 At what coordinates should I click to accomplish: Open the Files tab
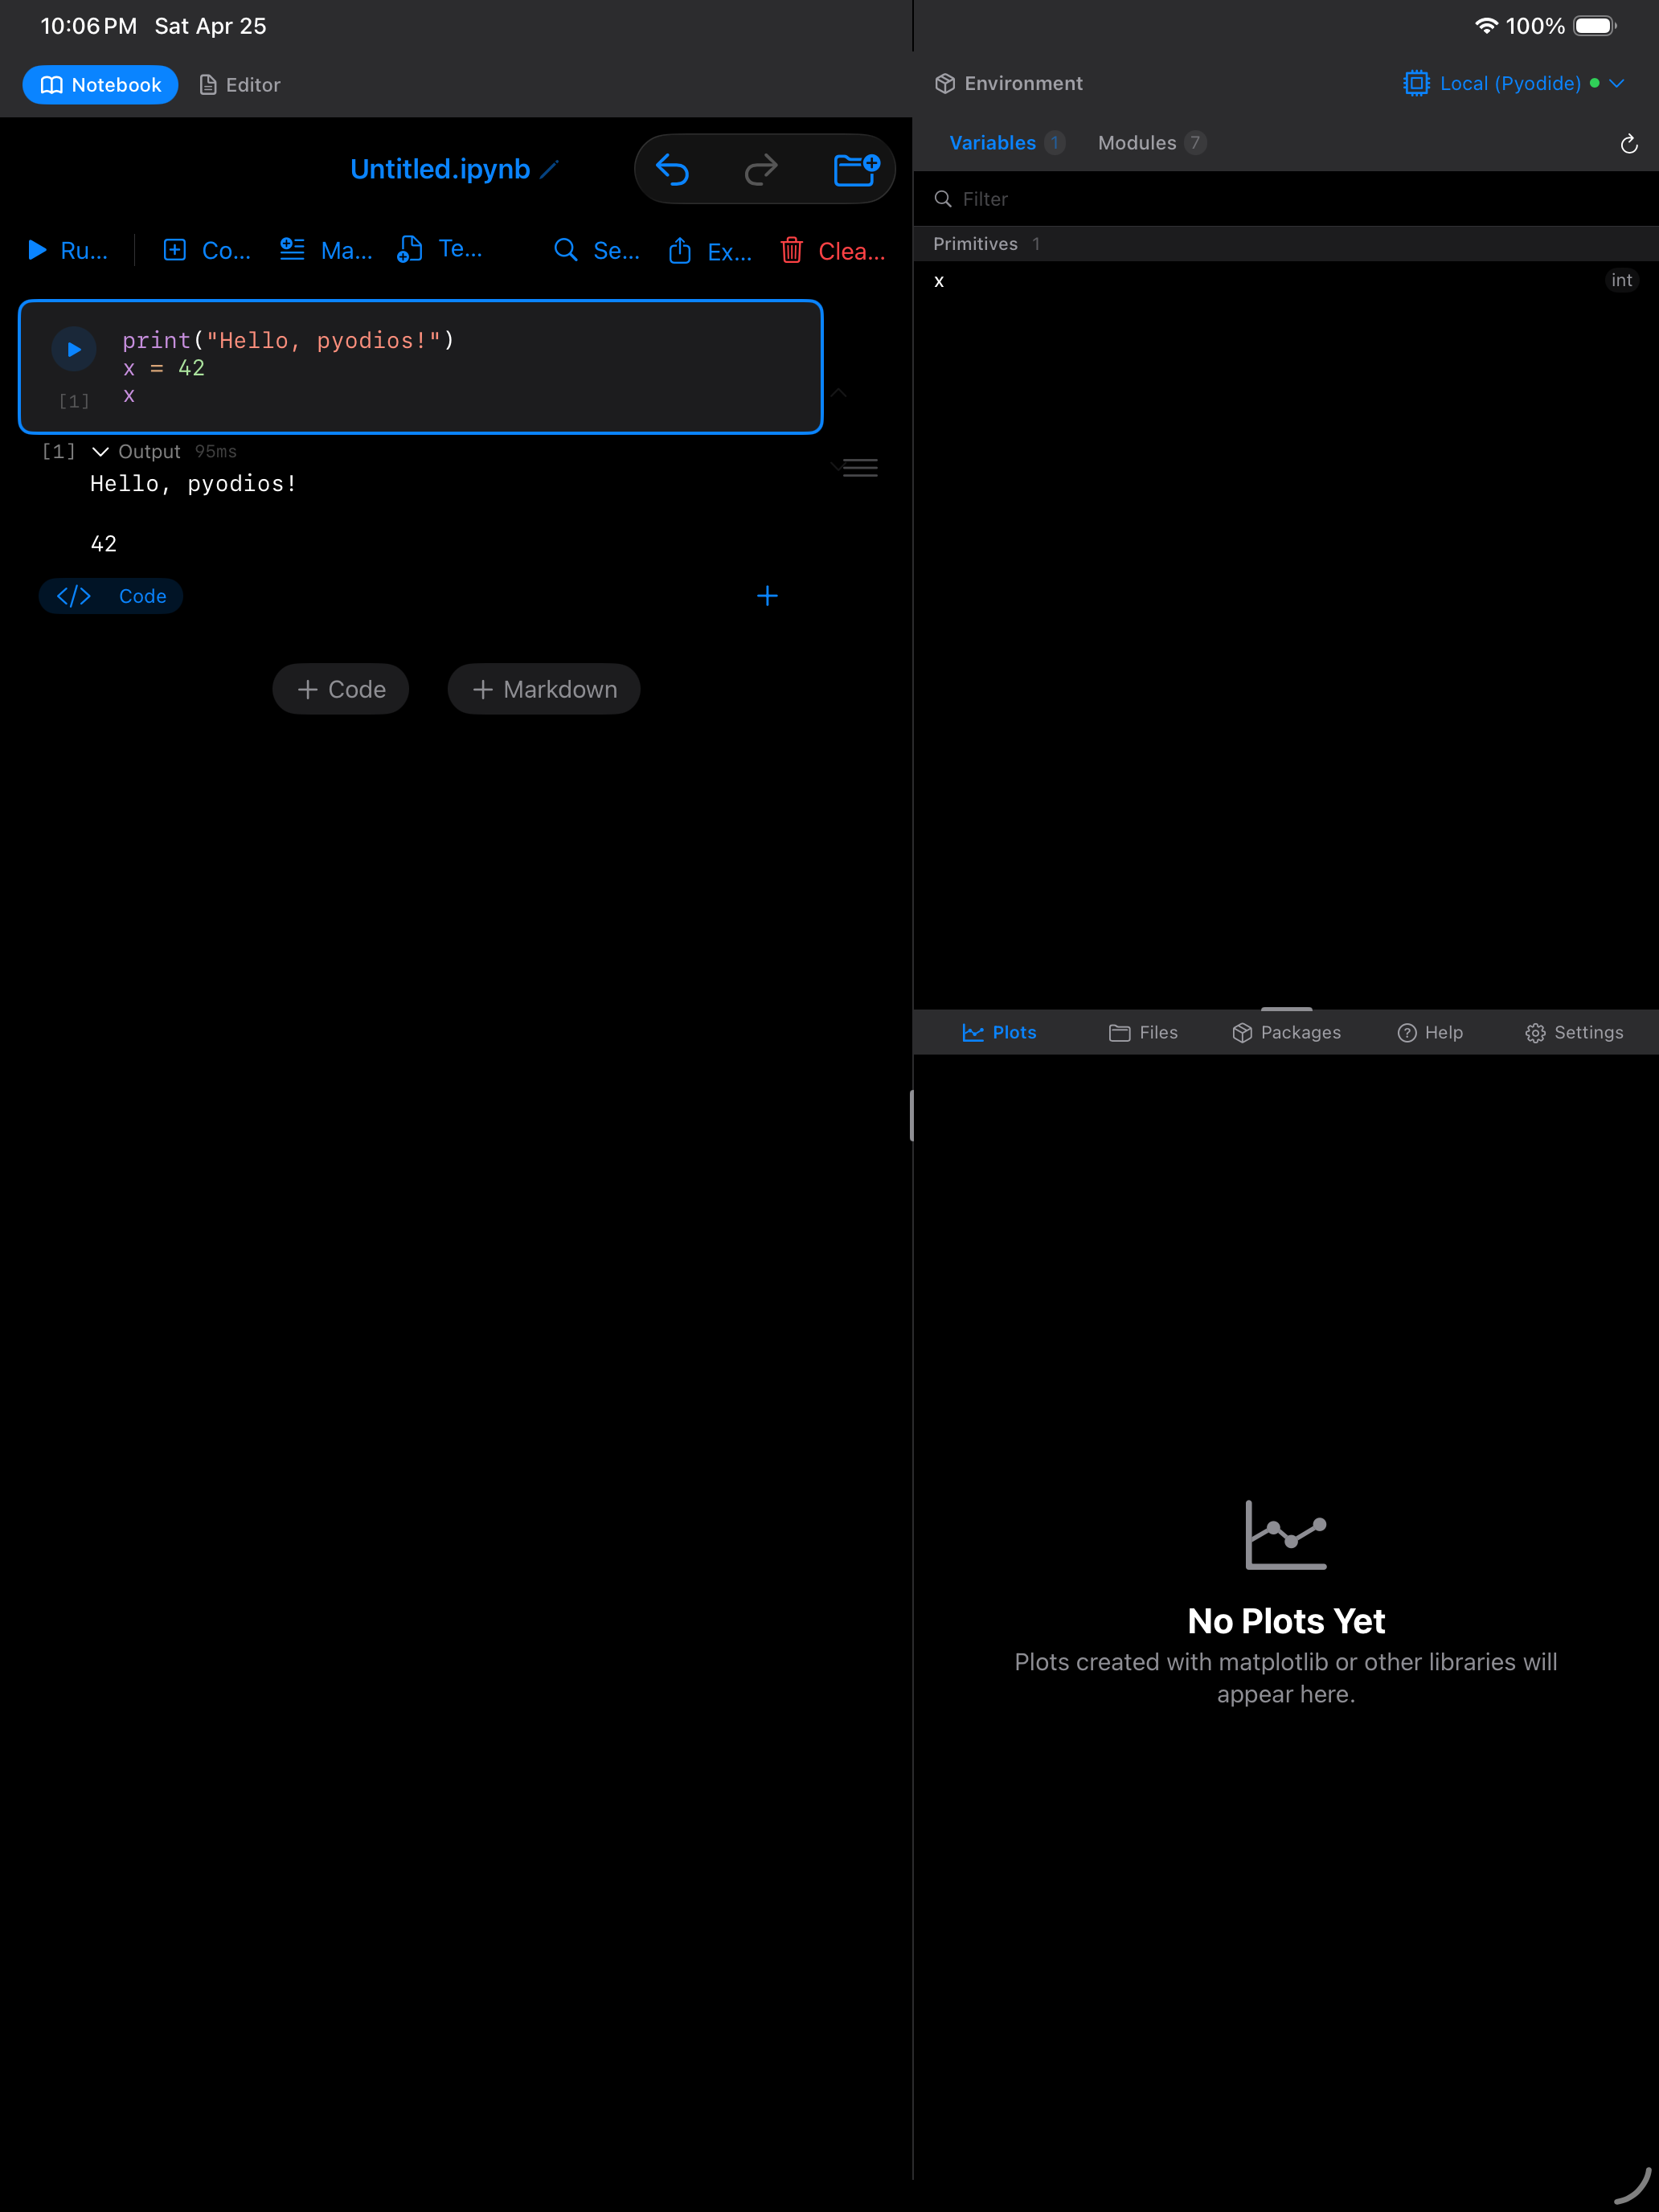1143,1033
